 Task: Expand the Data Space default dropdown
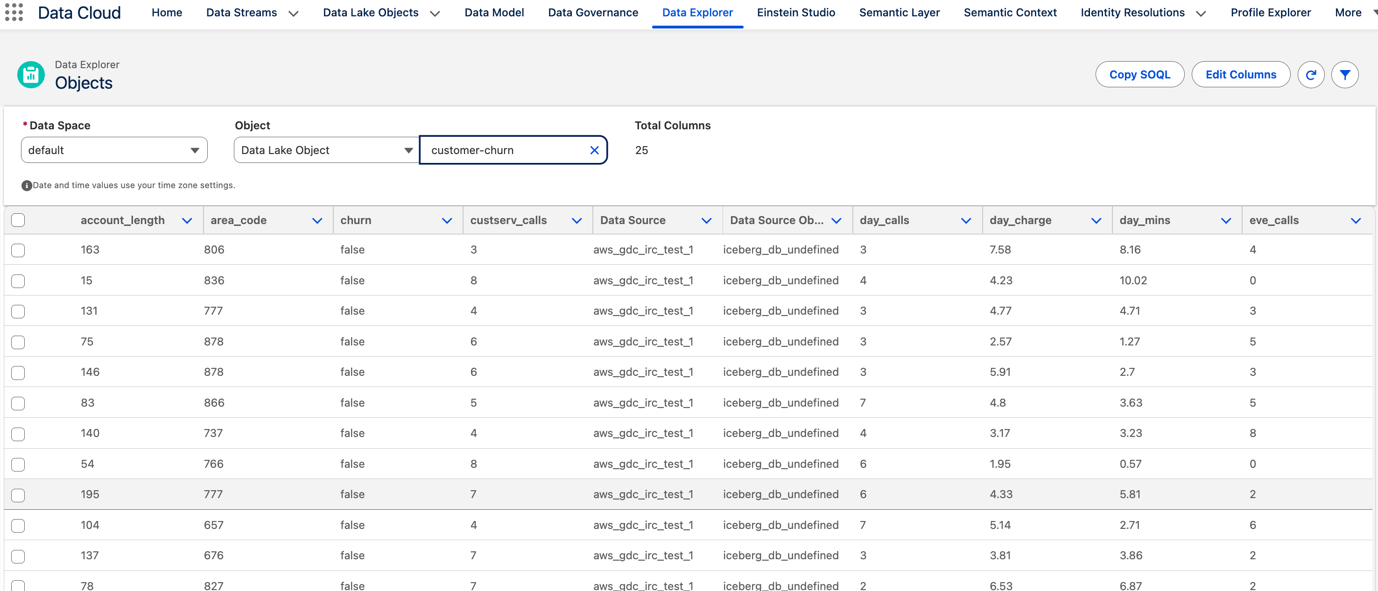tap(114, 150)
